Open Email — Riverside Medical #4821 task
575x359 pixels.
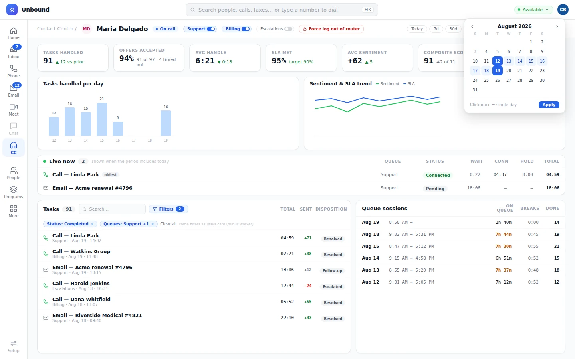click(x=194, y=318)
